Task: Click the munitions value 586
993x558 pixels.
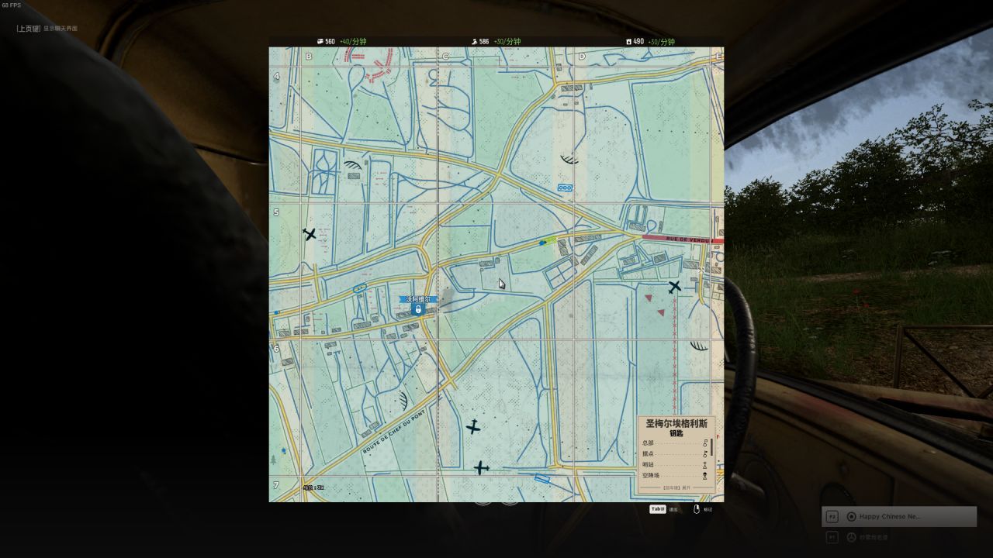Action: coord(484,42)
